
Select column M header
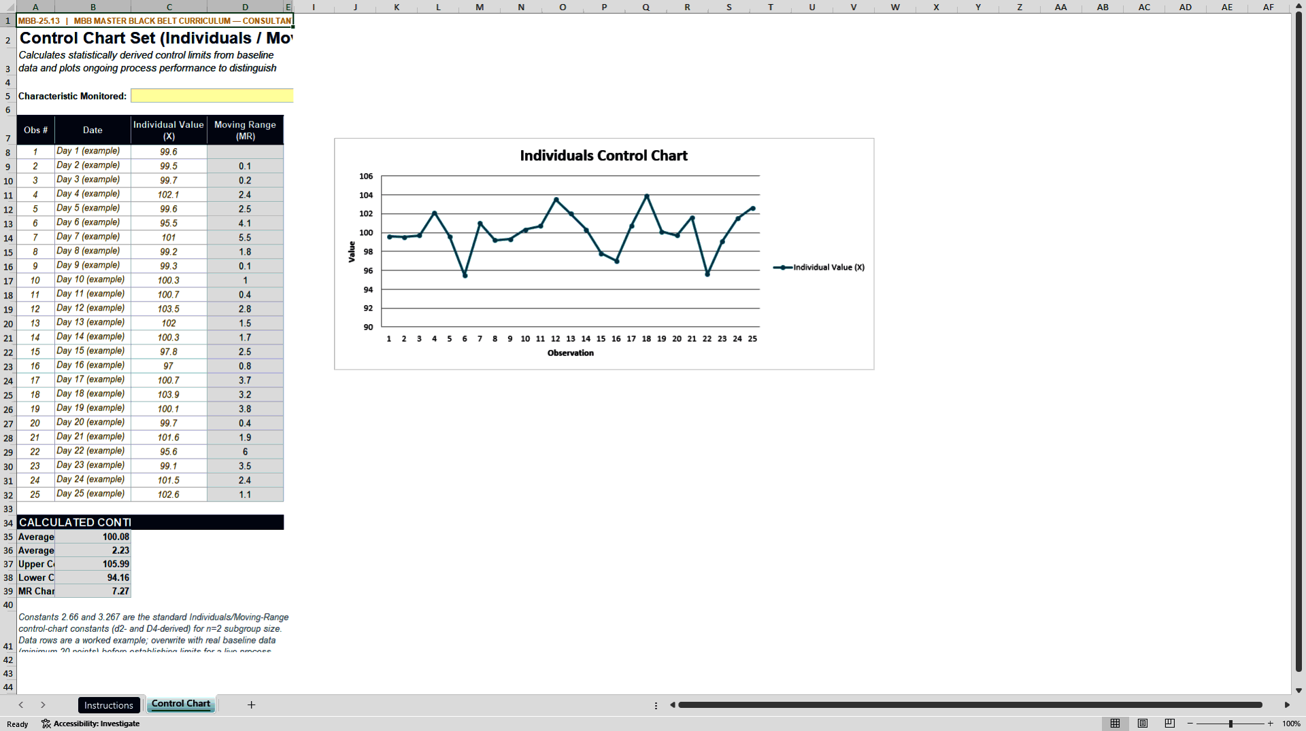pyautogui.click(x=480, y=7)
